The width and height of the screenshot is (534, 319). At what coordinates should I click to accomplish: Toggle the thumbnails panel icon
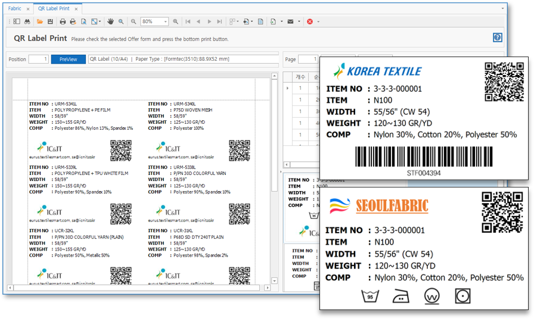pos(17,21)
